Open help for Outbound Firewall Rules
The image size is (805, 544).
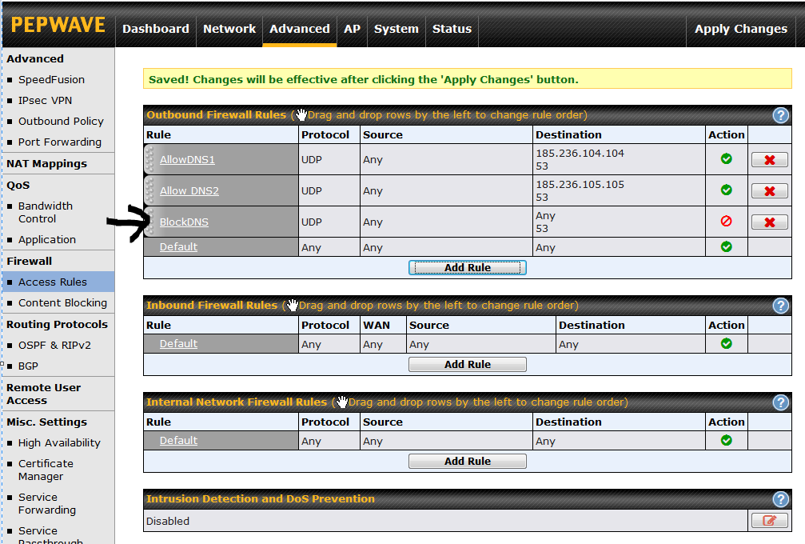coord(780,115)
